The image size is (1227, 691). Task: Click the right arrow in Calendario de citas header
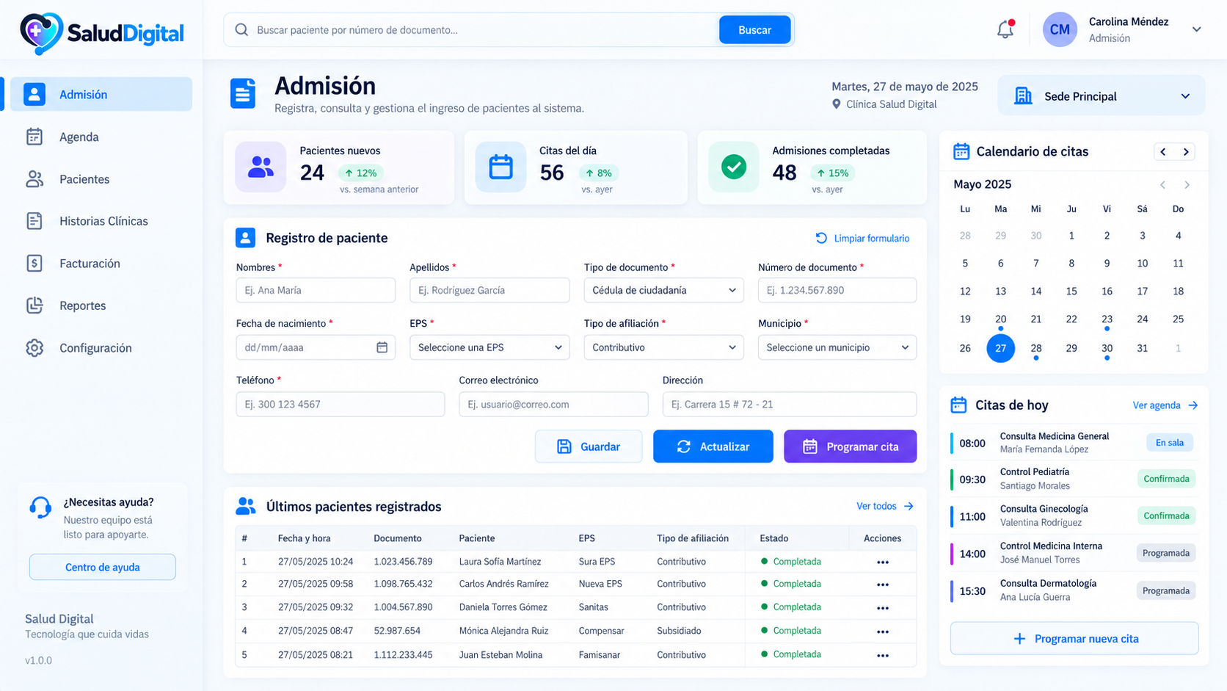[1185, 152]
